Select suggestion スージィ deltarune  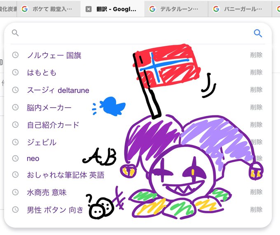[58, 90]
